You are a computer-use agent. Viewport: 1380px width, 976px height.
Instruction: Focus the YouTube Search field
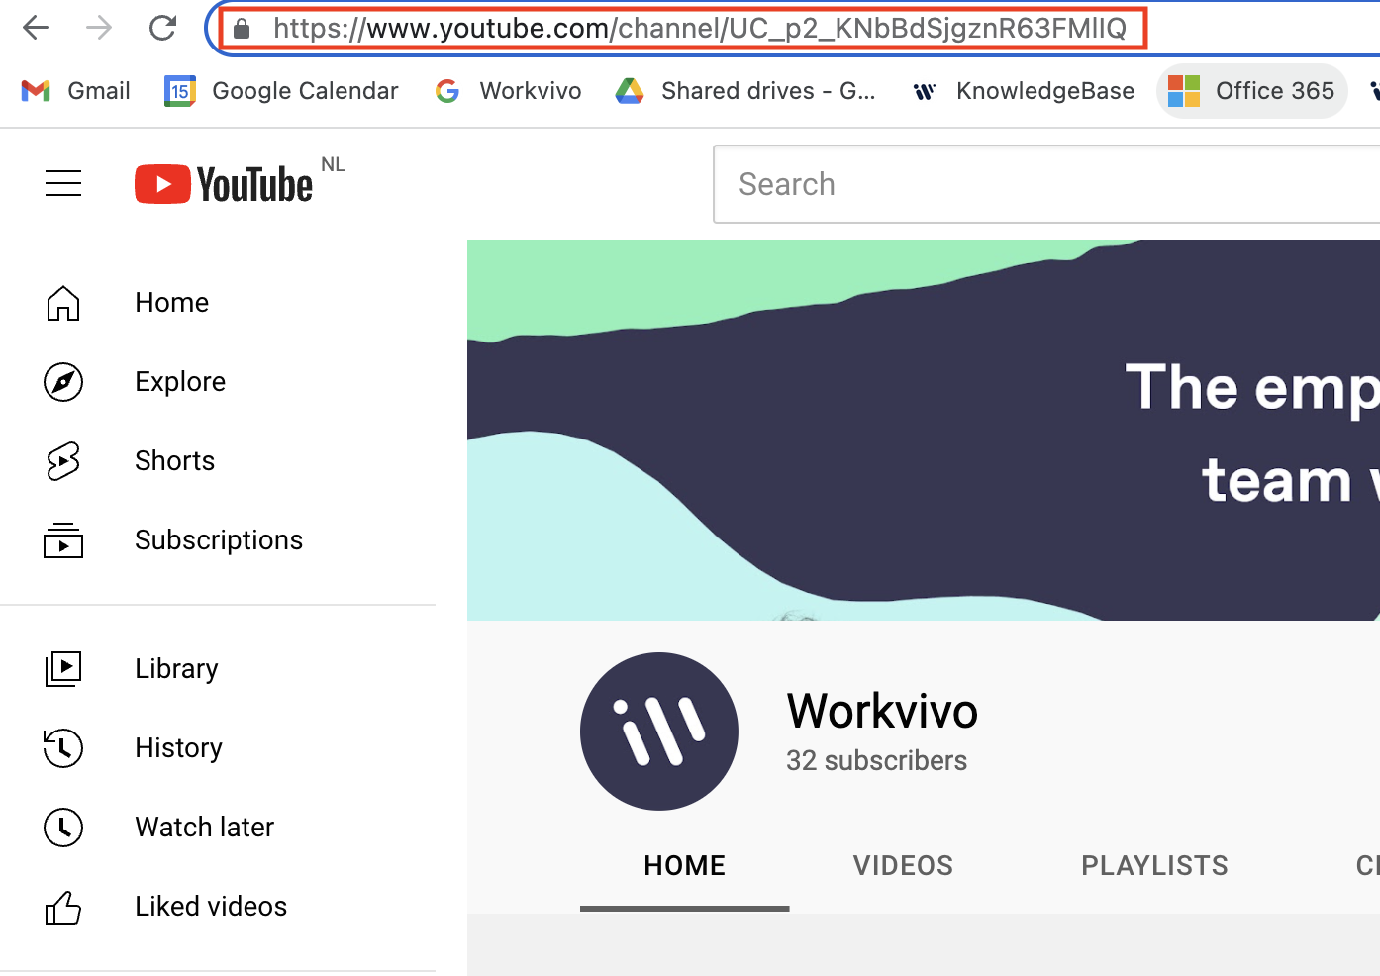click(x=1046, y=184)
